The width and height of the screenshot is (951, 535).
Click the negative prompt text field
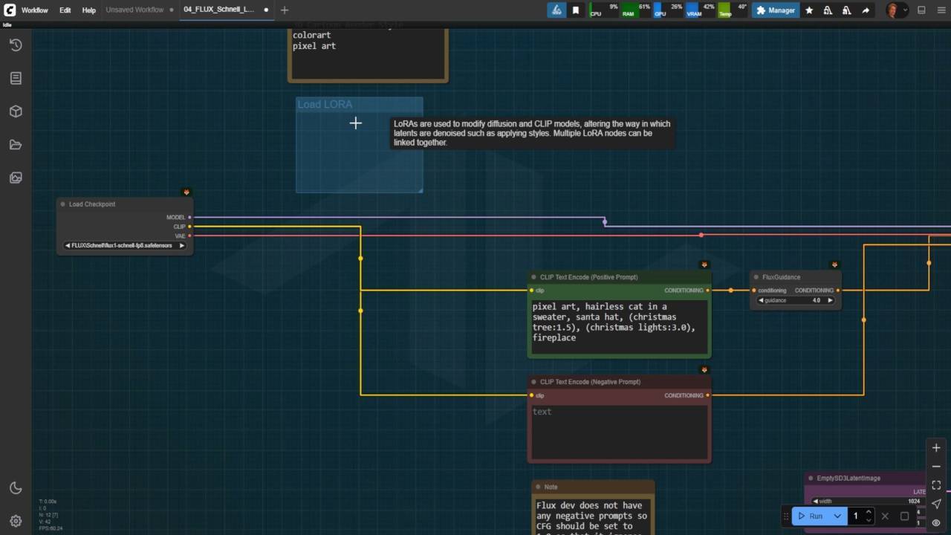coord(619,431)
